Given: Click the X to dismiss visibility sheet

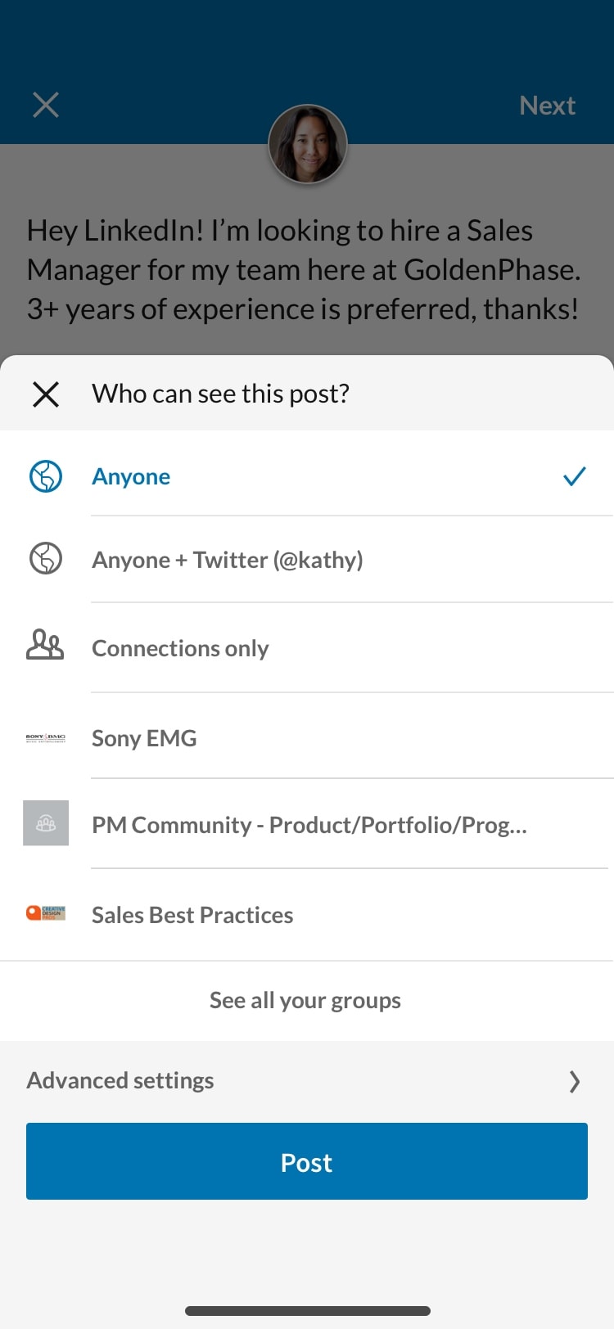Looking at the screenshot, I should pyautogui.click(x=46, y=394).
